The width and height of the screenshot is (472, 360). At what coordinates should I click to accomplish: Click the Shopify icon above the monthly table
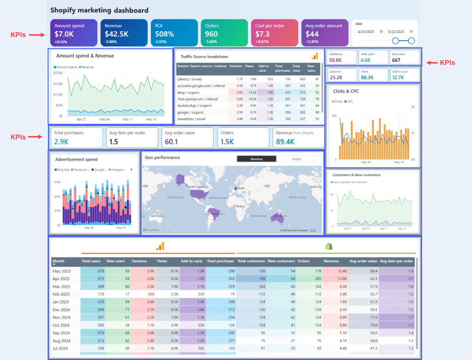point(328,246)
